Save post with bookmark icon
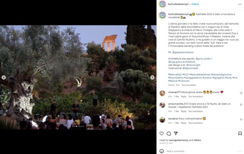Image resolution: width=244 pixels, height=154 pixels. point(240,134)
